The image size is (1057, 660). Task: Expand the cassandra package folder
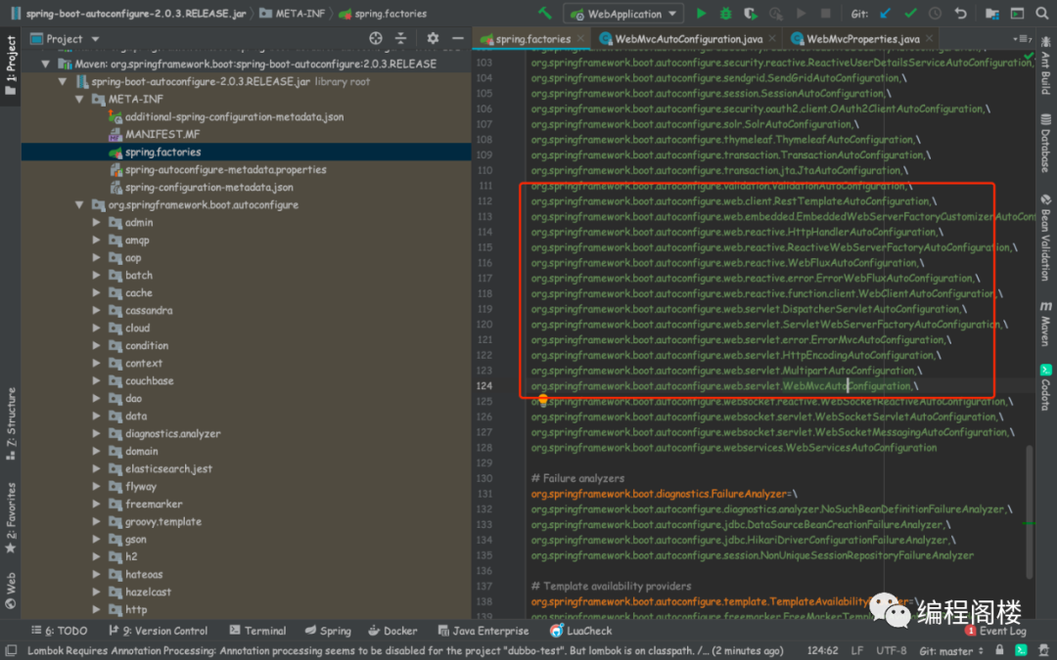pyautogui.click(x=97, y=311)
